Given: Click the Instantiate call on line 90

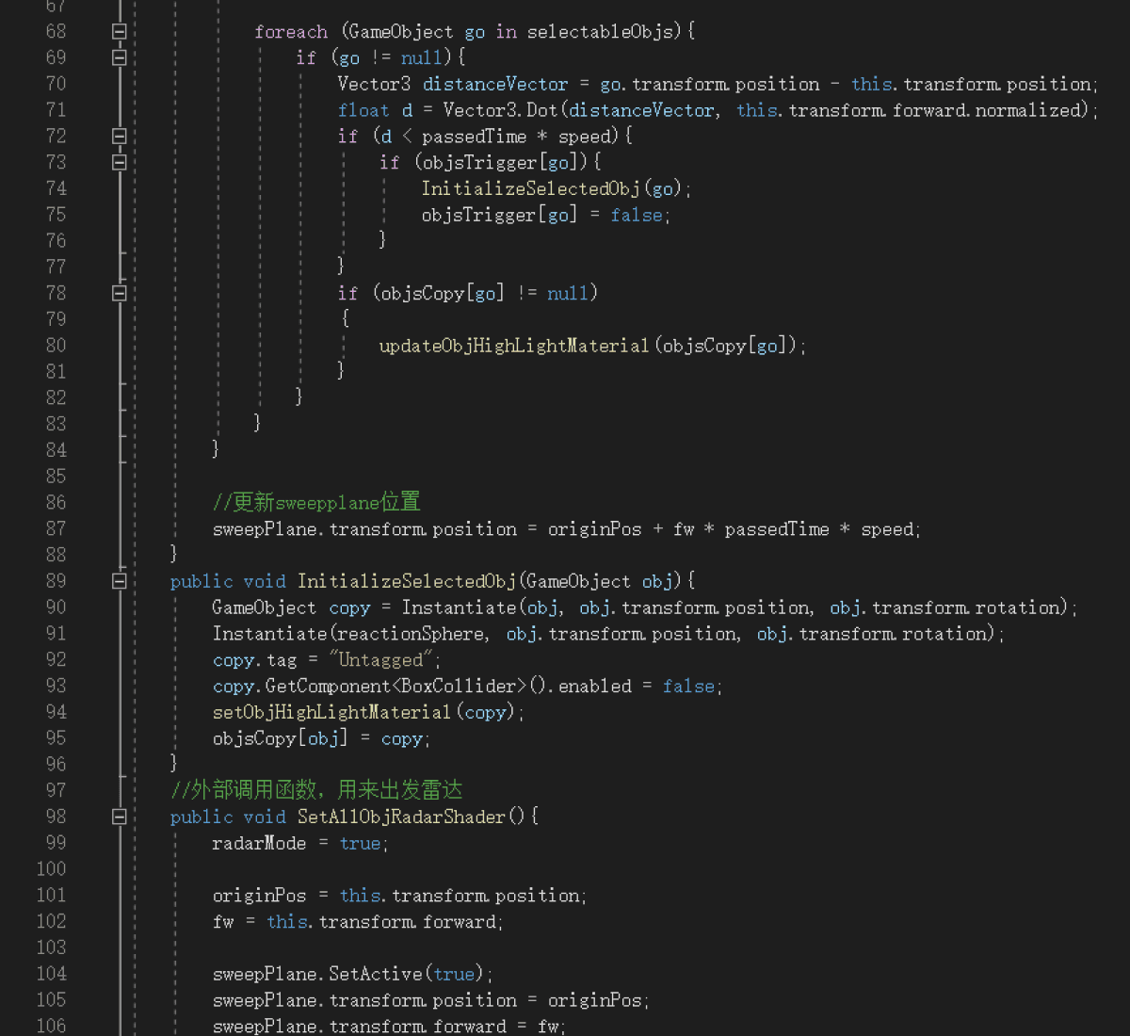Looking at the screenshot, I should (460, 607).
